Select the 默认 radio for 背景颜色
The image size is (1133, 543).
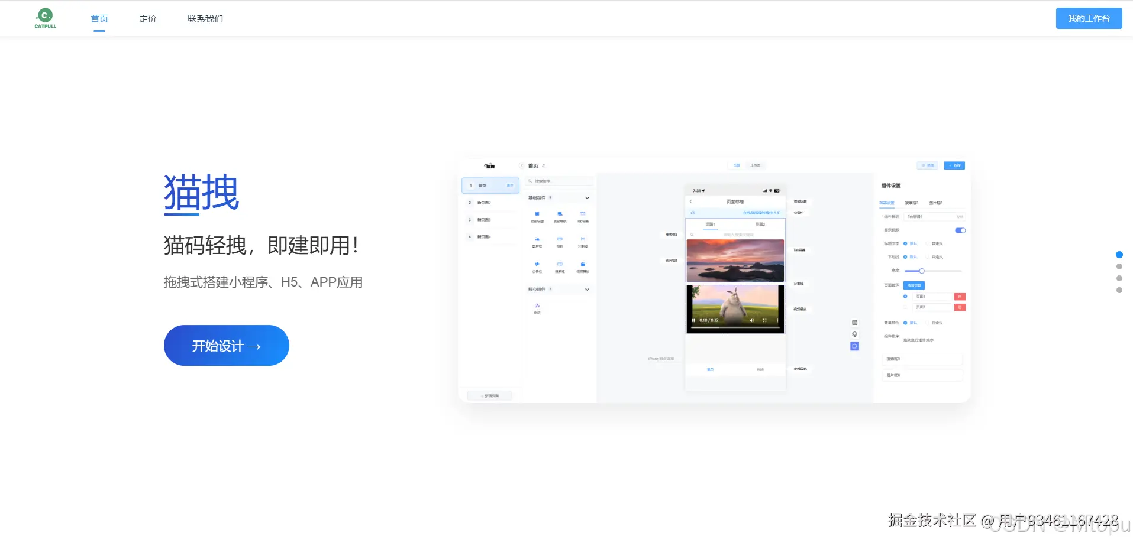coord(905,323)
